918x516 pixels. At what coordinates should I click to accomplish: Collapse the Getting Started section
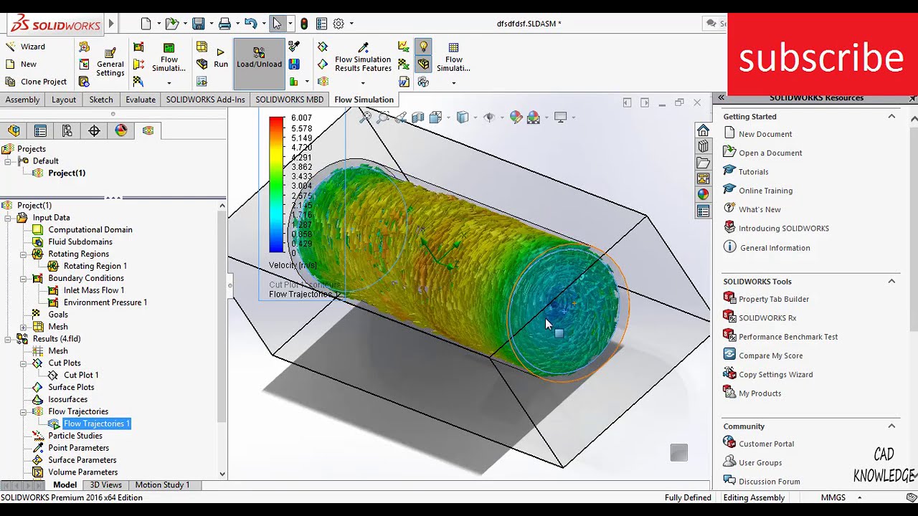(x=891, y=116)
